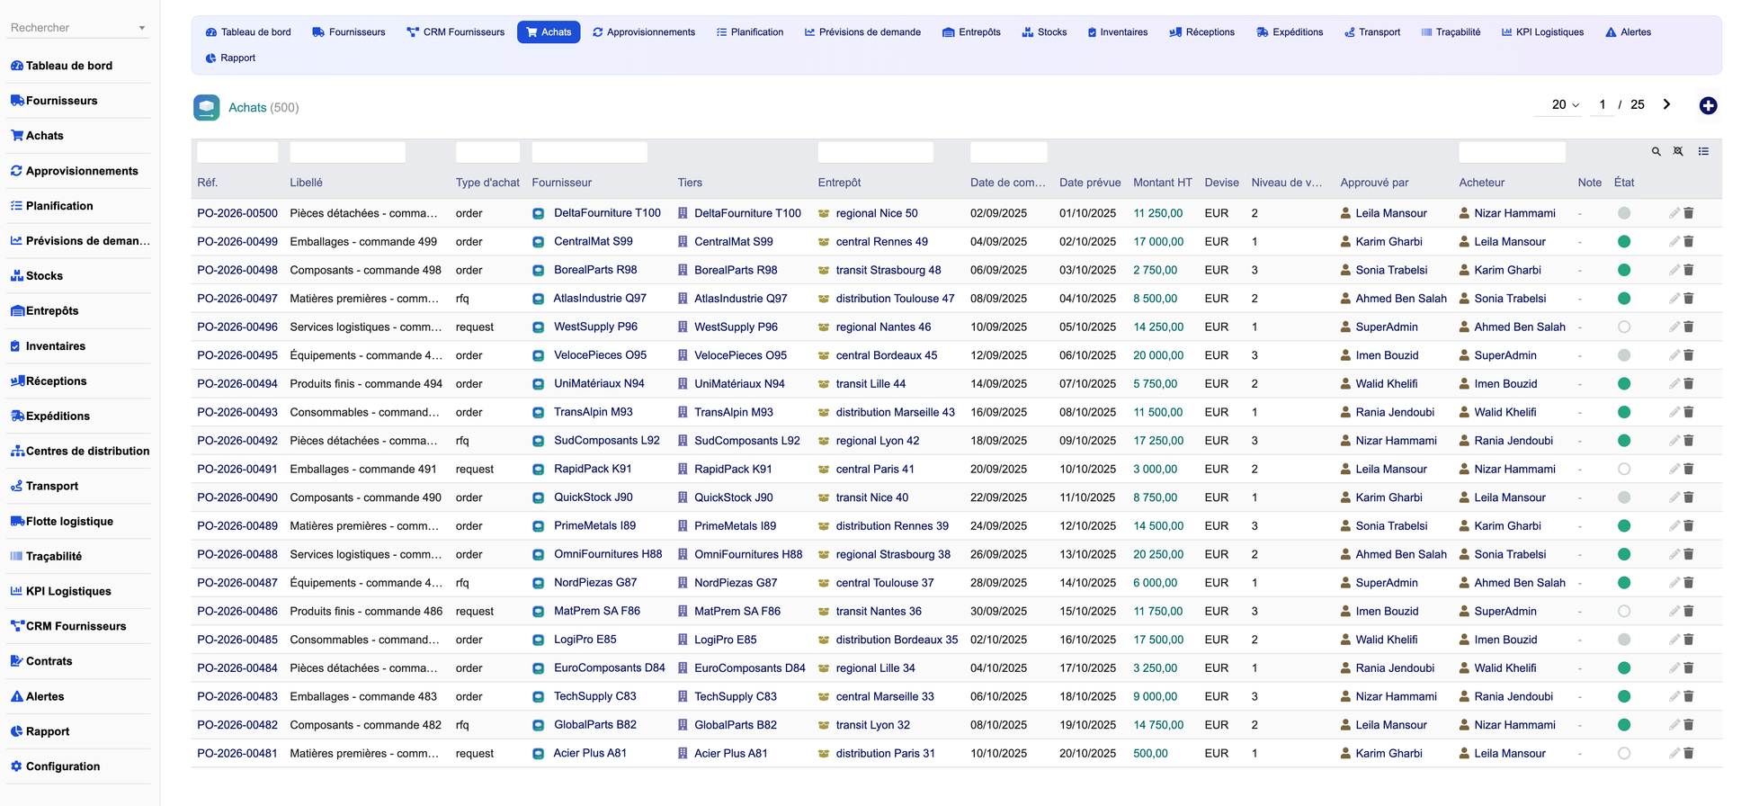The image size is (1750, 806).
Task: Click date cell 30/09/2025
Action: click(x=998, y=612)
